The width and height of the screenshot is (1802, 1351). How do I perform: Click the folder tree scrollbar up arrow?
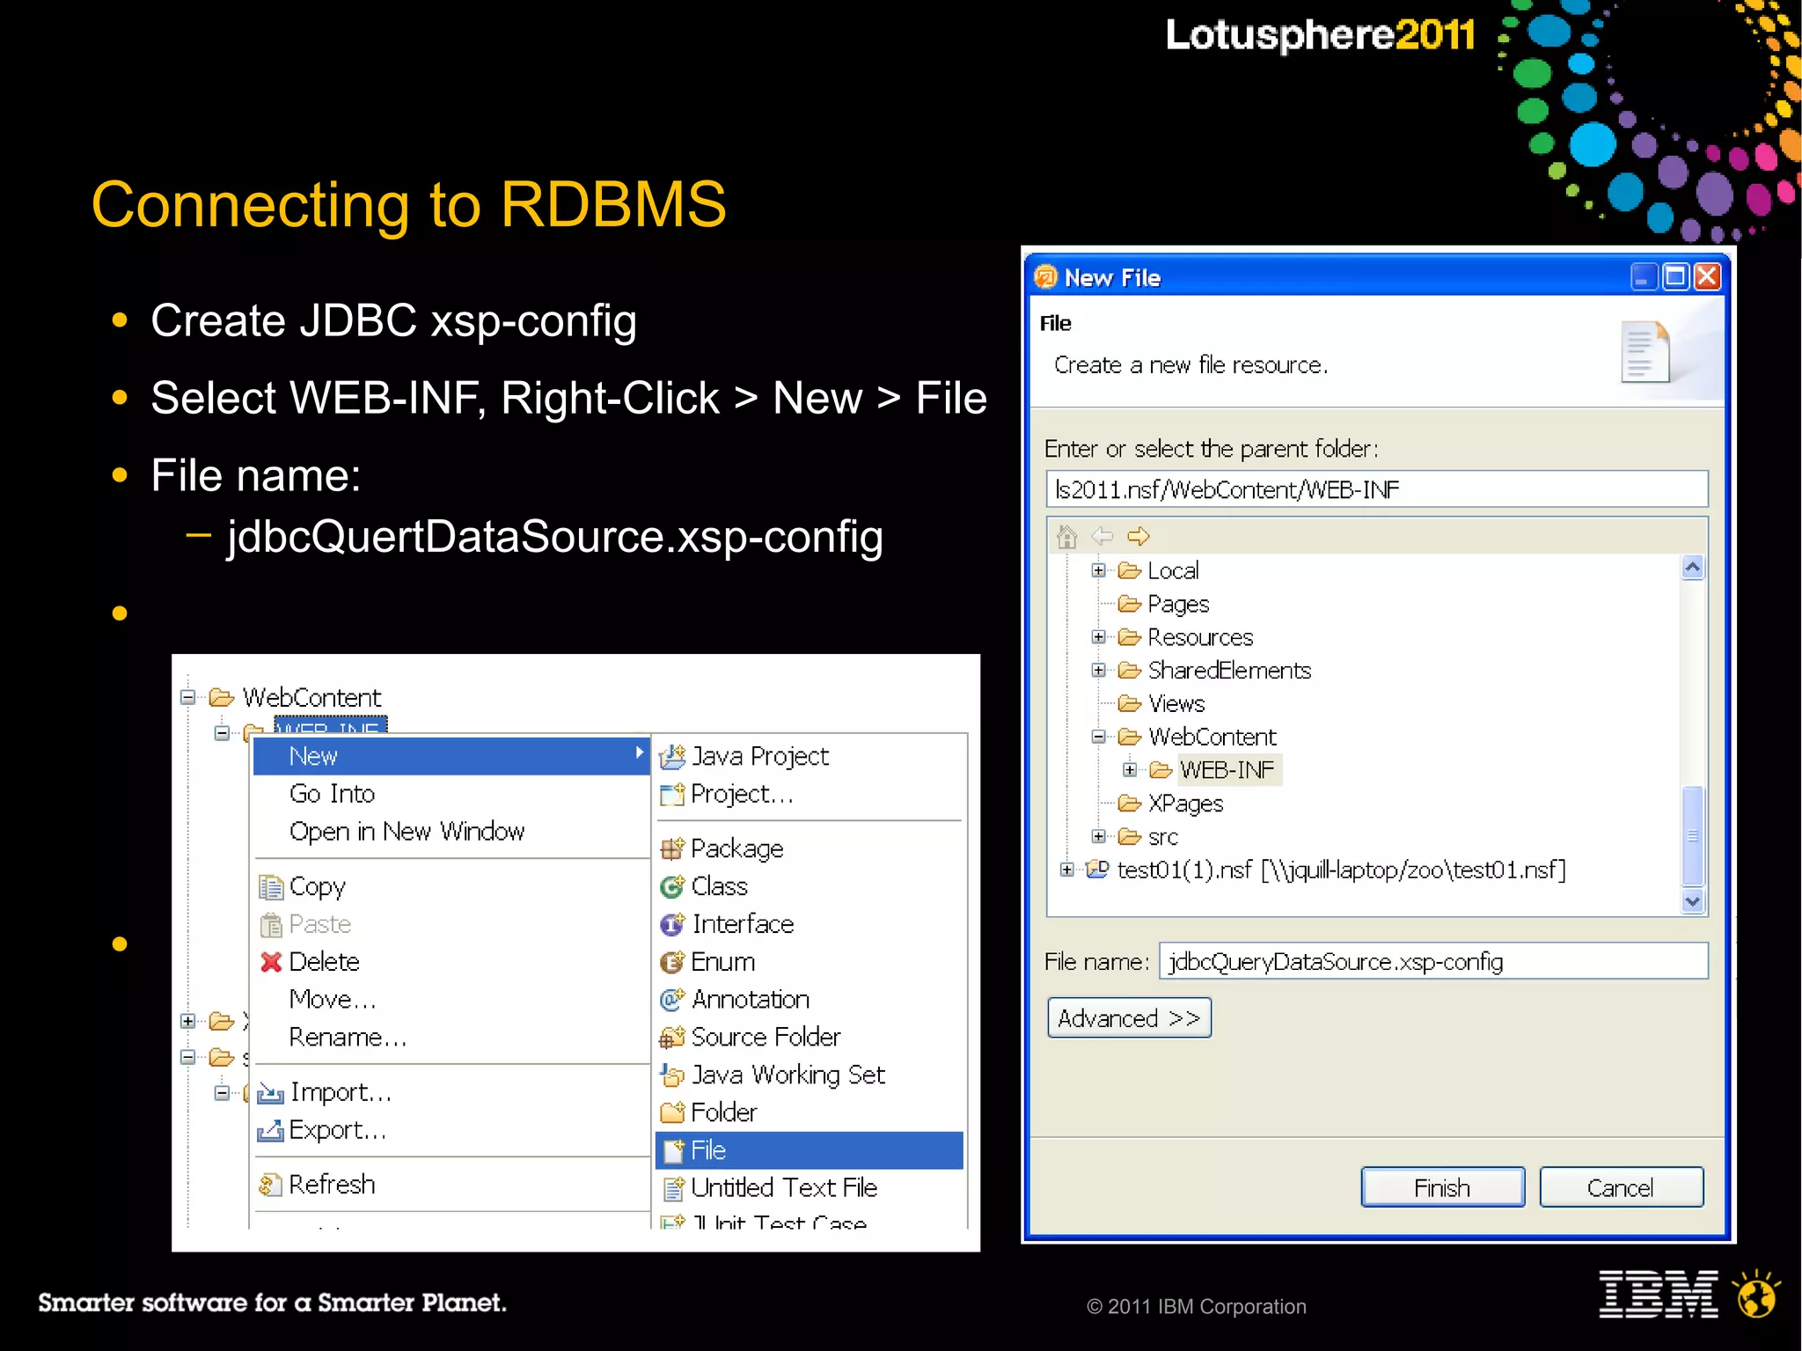pos(1692,569)
